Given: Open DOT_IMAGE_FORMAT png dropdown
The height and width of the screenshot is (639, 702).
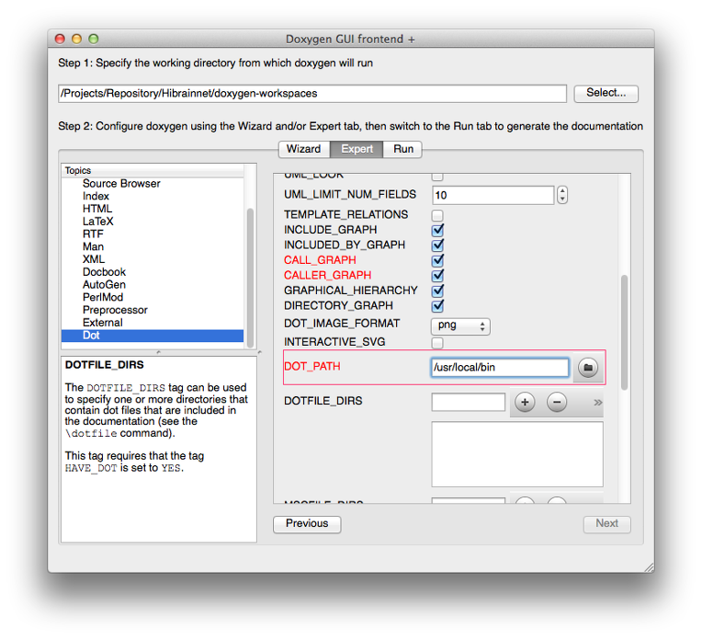Looking at the screenshot, I should 460,325.
